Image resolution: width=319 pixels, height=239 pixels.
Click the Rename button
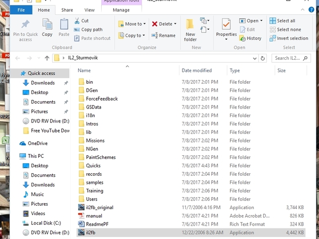(x=163, y=35)
